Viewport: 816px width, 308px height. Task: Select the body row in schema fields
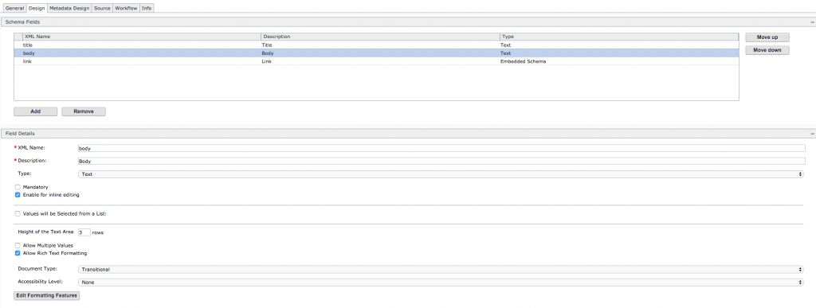pyautogui.click(x=376, y=53)
